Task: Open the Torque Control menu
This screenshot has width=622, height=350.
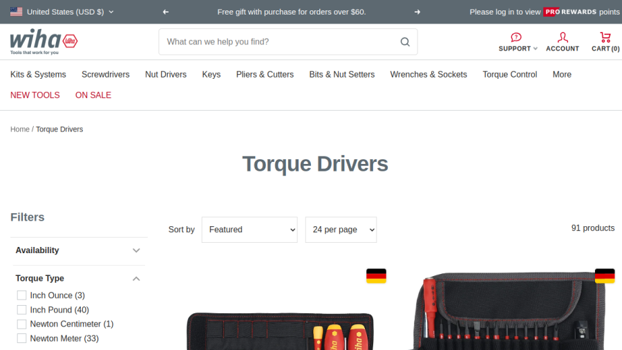Action: 510,74
